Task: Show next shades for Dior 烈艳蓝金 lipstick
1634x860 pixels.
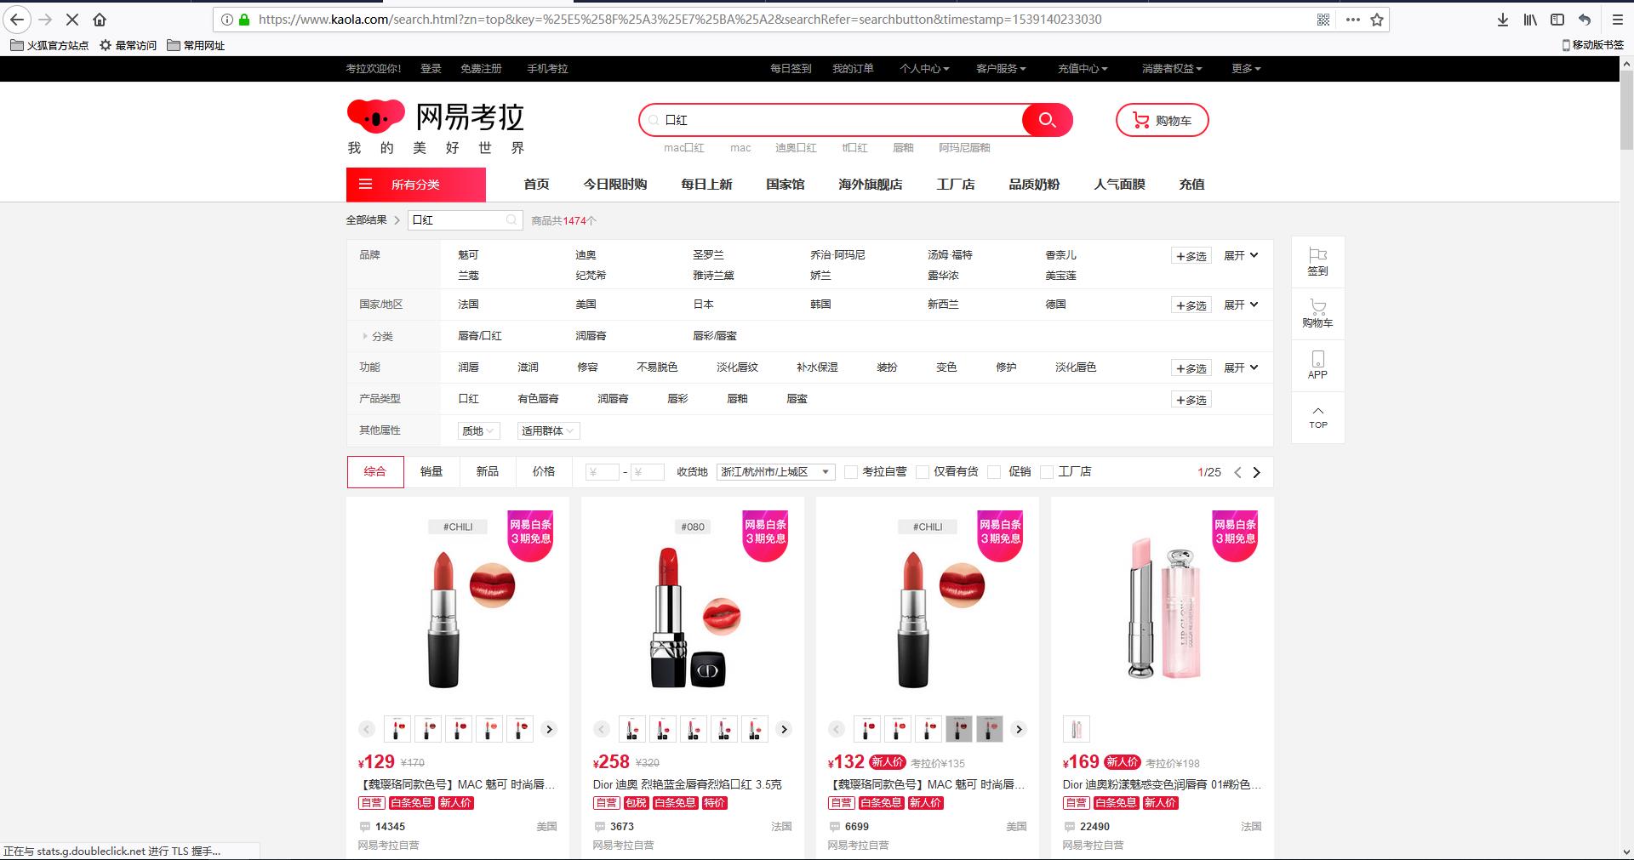Action: (x=784, y=729)
